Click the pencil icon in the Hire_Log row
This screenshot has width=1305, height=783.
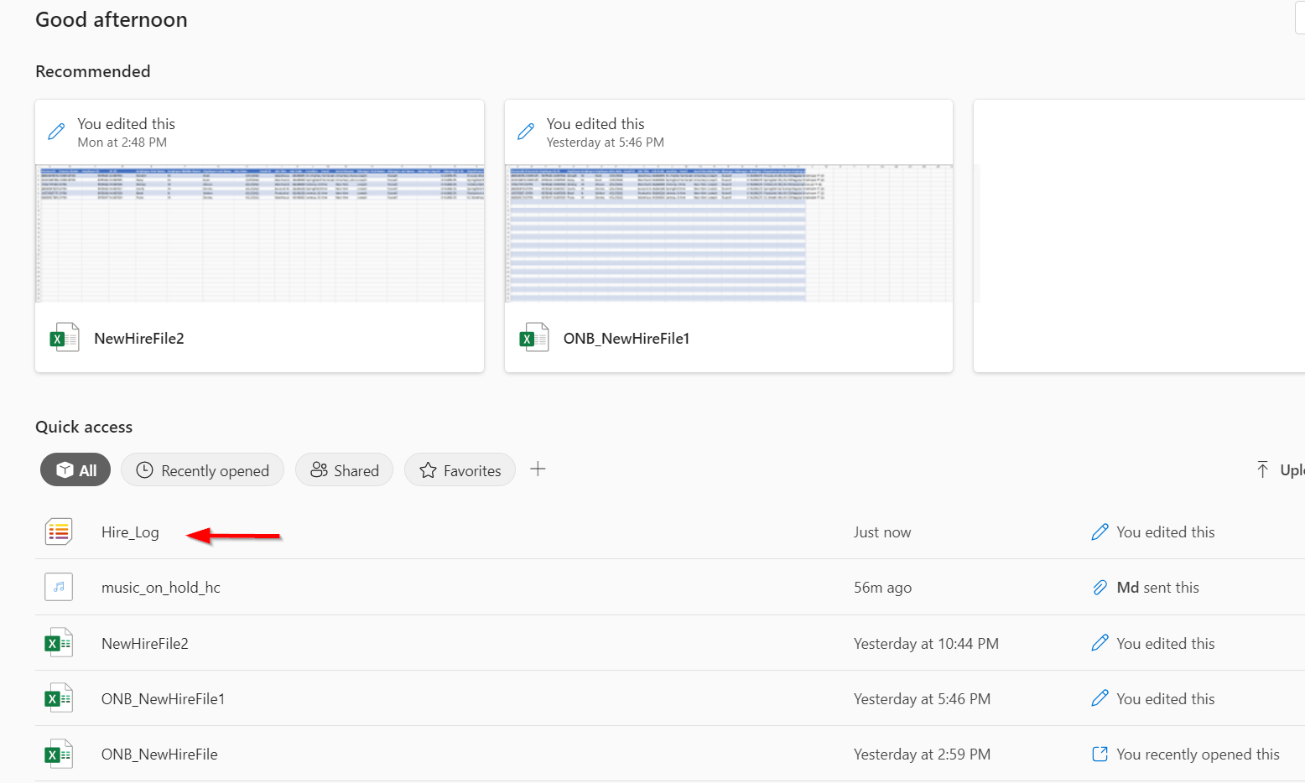(x=1100, y=532)
